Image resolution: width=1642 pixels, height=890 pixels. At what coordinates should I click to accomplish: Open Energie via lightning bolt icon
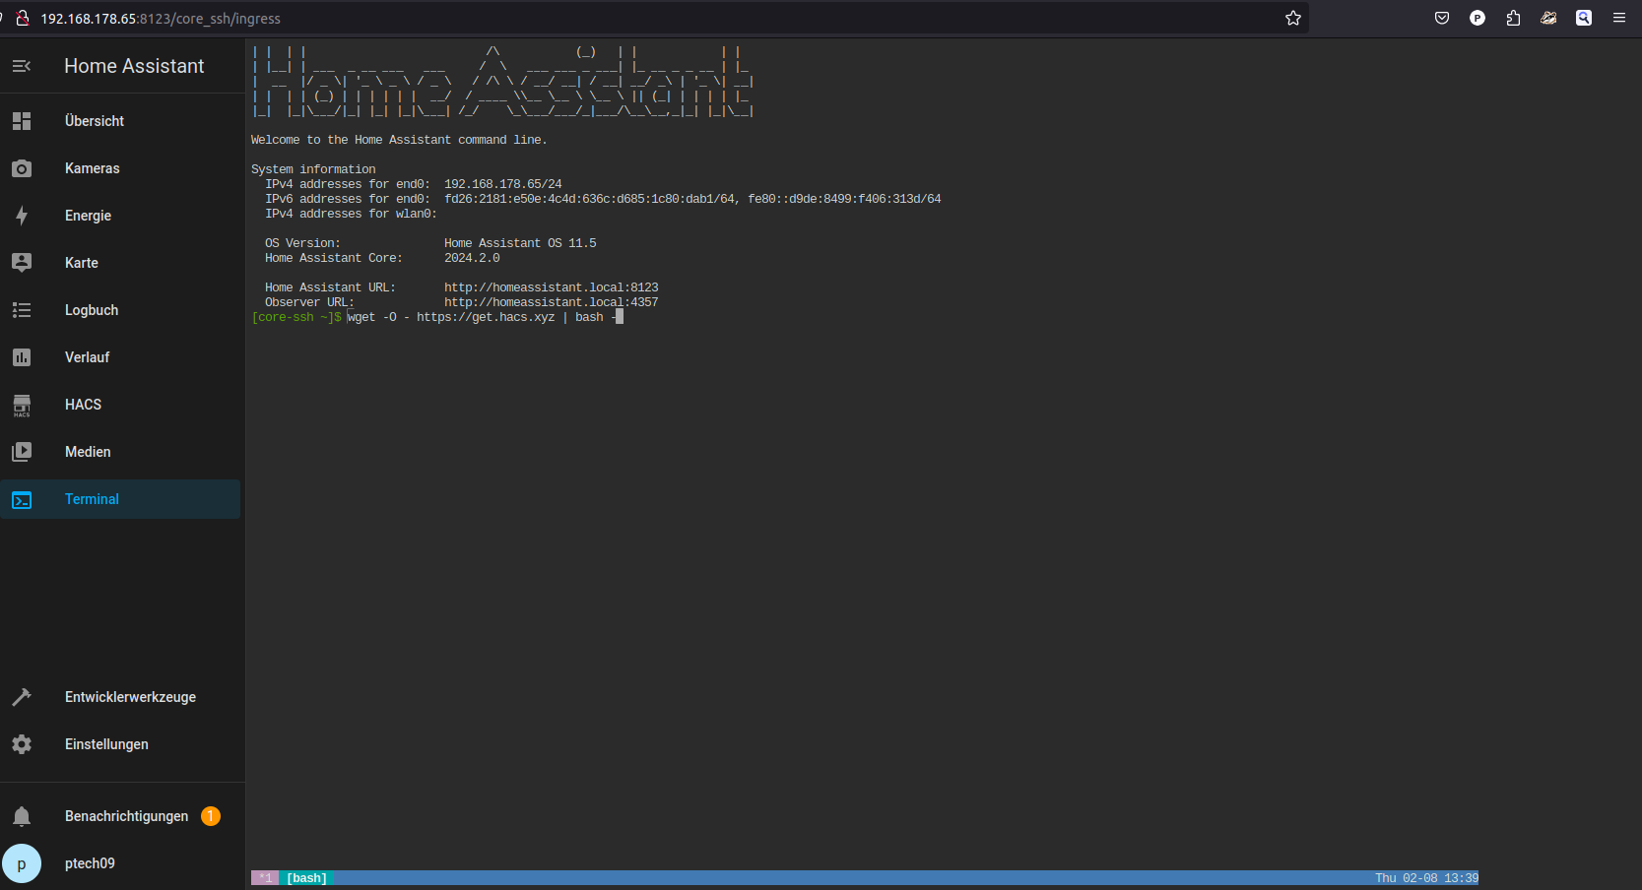(22, 216)
